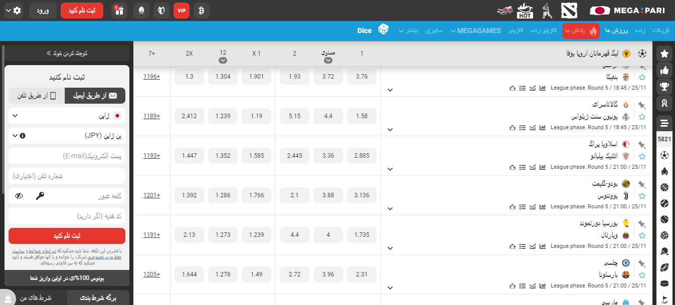Toggle password visibility eye icon
The width and height of the screenshot is (675, 305).
[x=20, y=196]
